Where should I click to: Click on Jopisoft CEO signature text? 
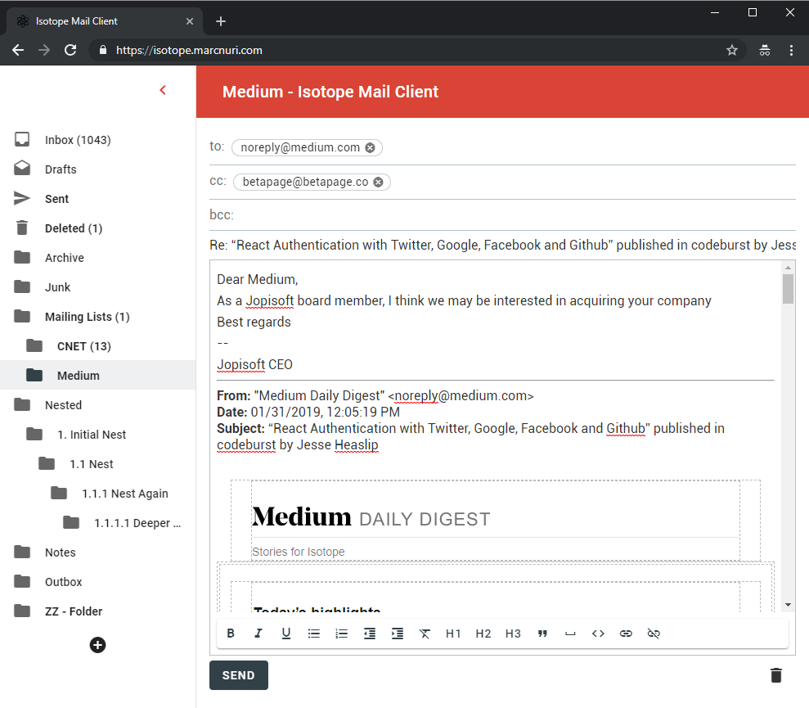click(255, 364)
